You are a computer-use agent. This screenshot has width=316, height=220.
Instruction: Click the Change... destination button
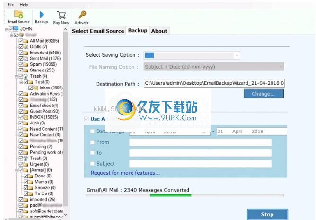(263, 94)
